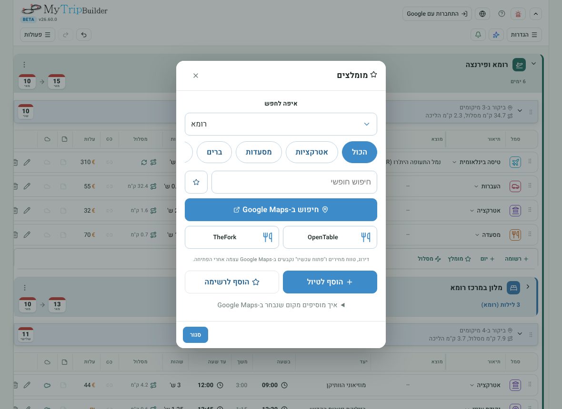This screenshot has height=409, width=562.
Task: Click the חיפוש חופשי search field
Action: [294, 182]
